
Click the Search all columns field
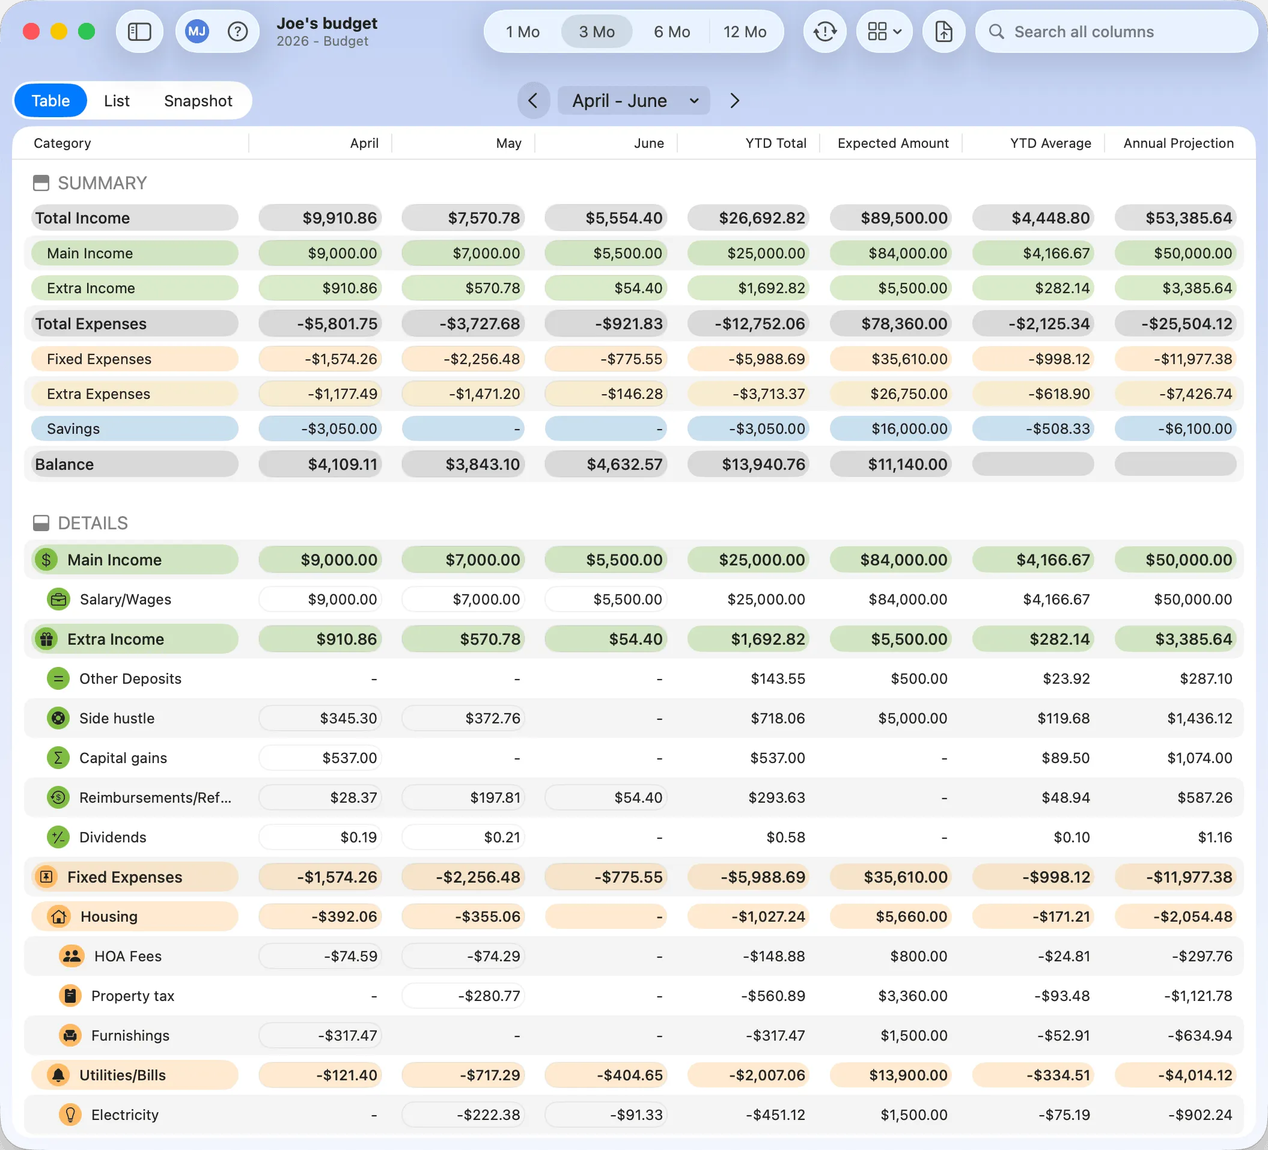(1117, 31)
